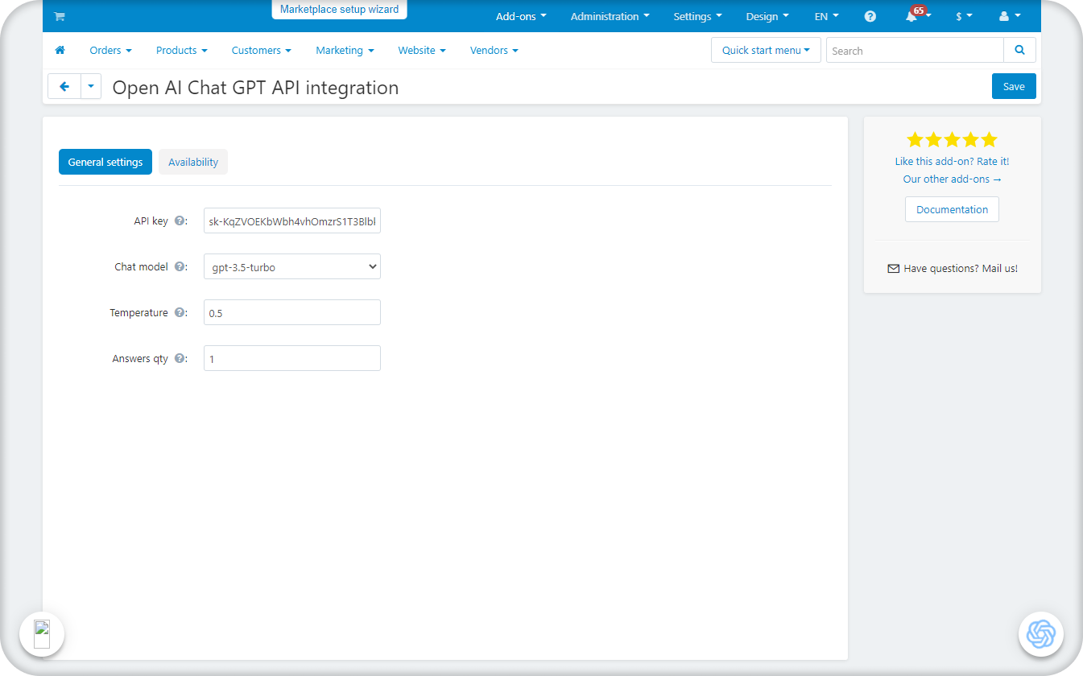The width and height of the screenshot is (1083, 676).
Task: Click the Temperature value field
Action: pyautogui.click(x=292, y=313)
